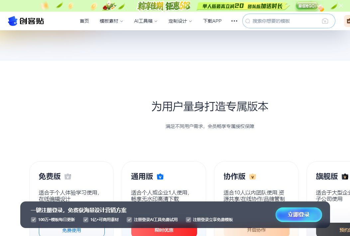Click the gray badge beside 免费版
Viewport: 350px width, 236px height.
pyautogui.click(x=68, y=177)
